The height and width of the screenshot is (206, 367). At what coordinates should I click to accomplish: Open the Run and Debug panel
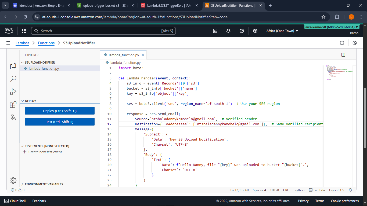(x=13, y=91)
